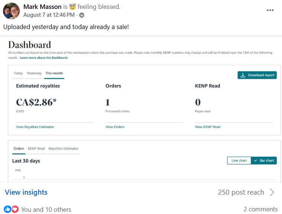Click the feeling blessed emoji icon
This screenshot has width=282, height=214.
[73, 7]
